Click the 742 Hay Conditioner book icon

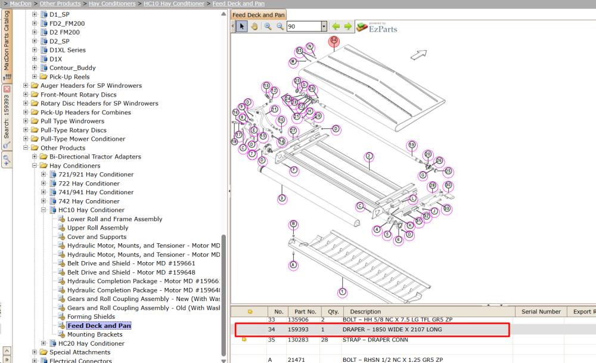point(53,201)
